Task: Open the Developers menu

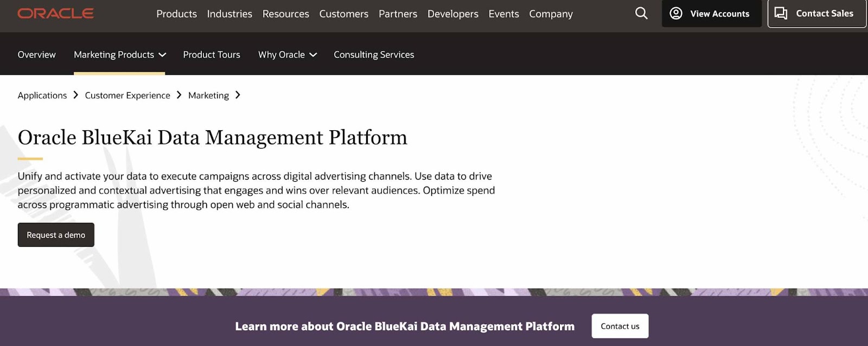Action: [452, 14]
